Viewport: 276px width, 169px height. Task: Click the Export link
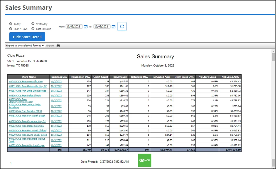[x=50, y=46]
